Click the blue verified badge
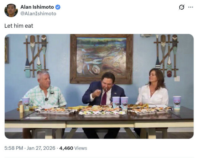199x158 pixels. tap(58, 7)
